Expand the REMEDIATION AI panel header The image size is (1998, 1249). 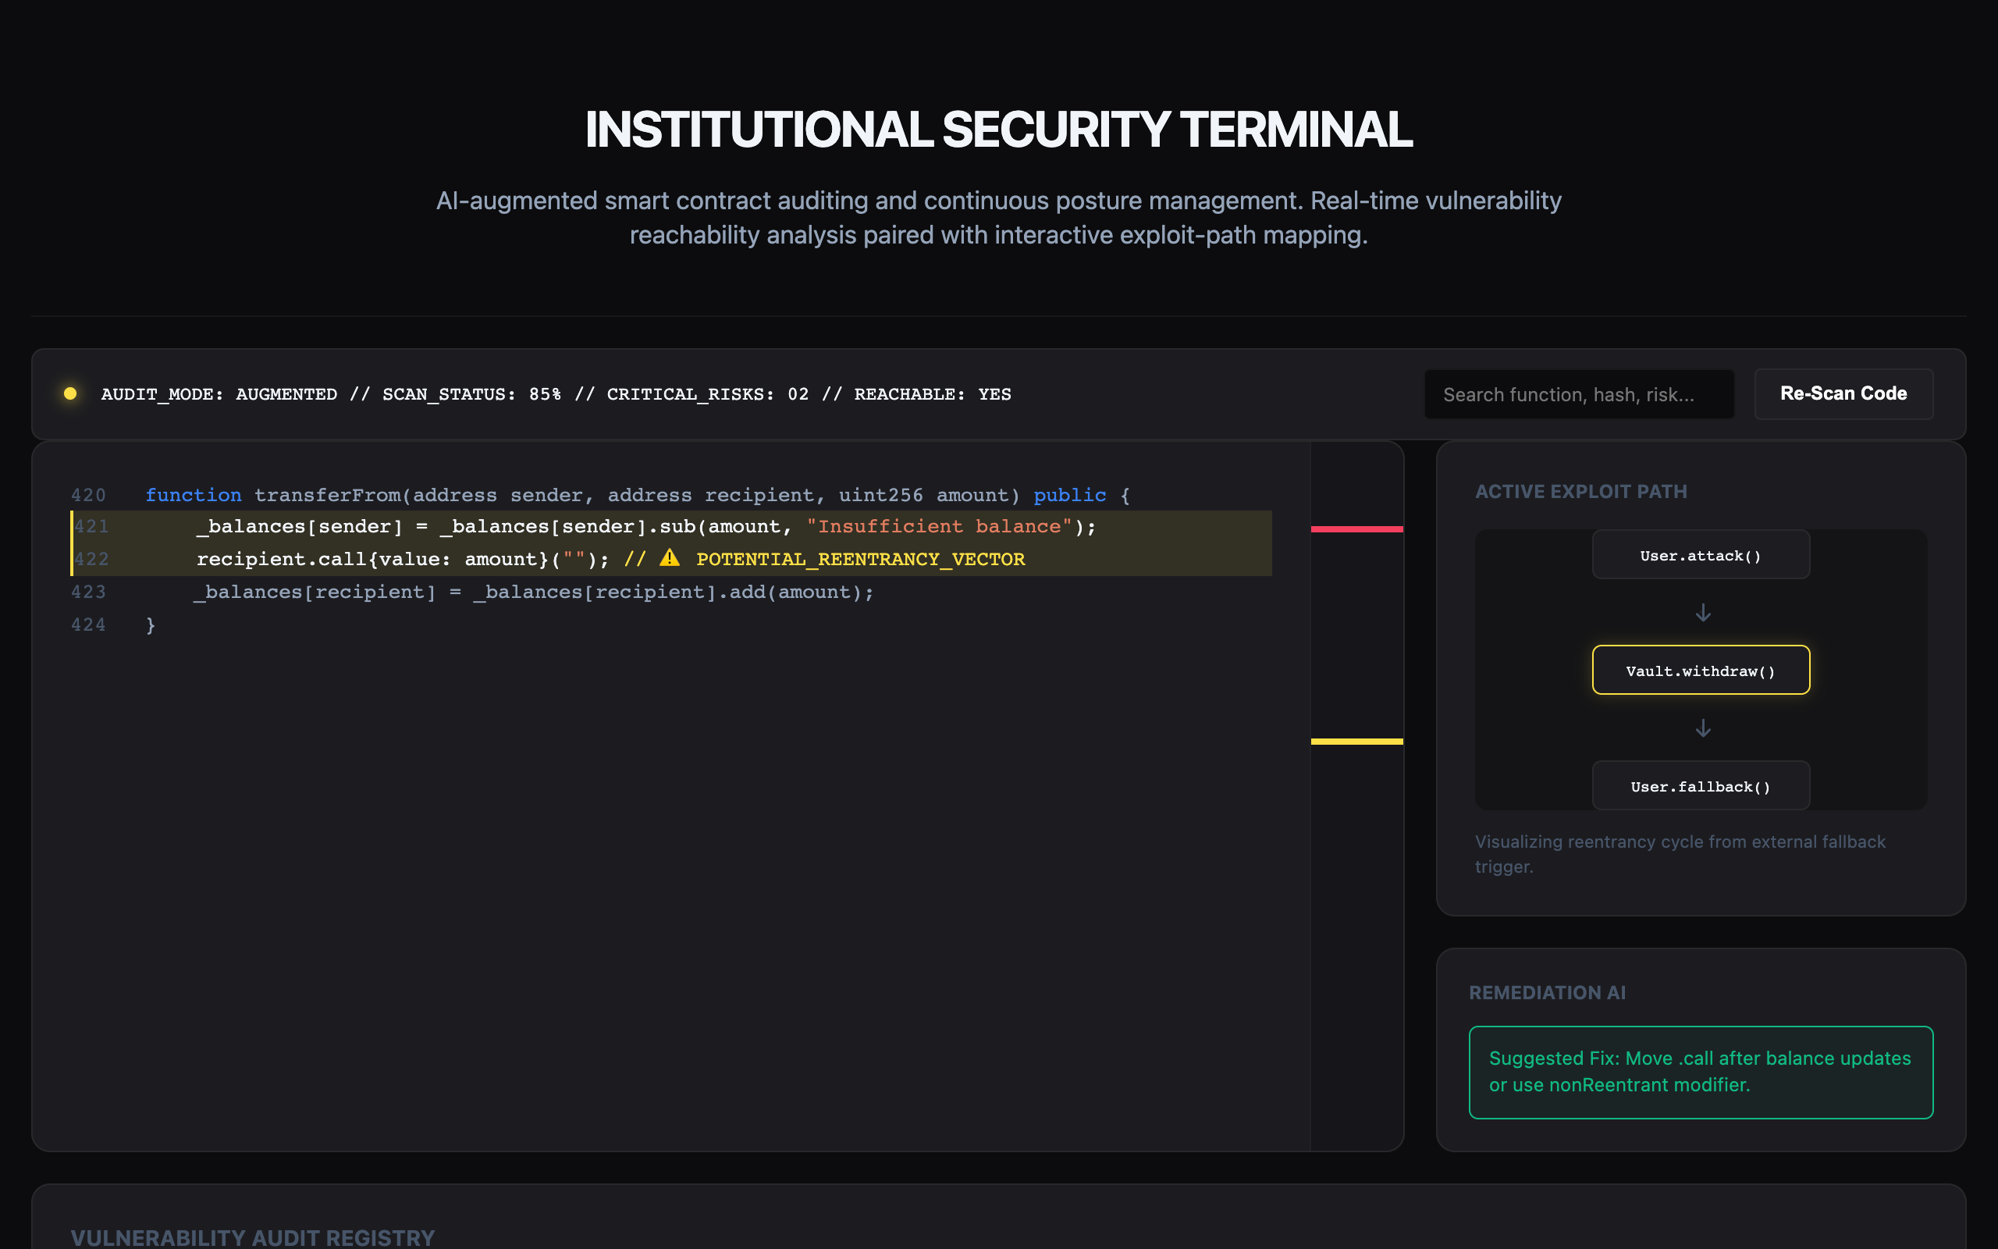tap(1547, 991)
